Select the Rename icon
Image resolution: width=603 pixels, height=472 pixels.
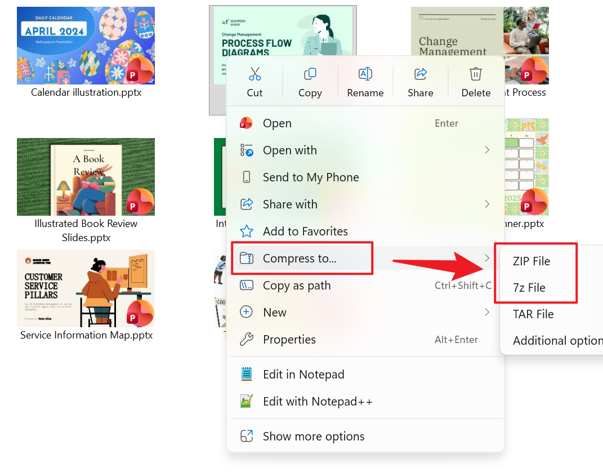point(365,74)
